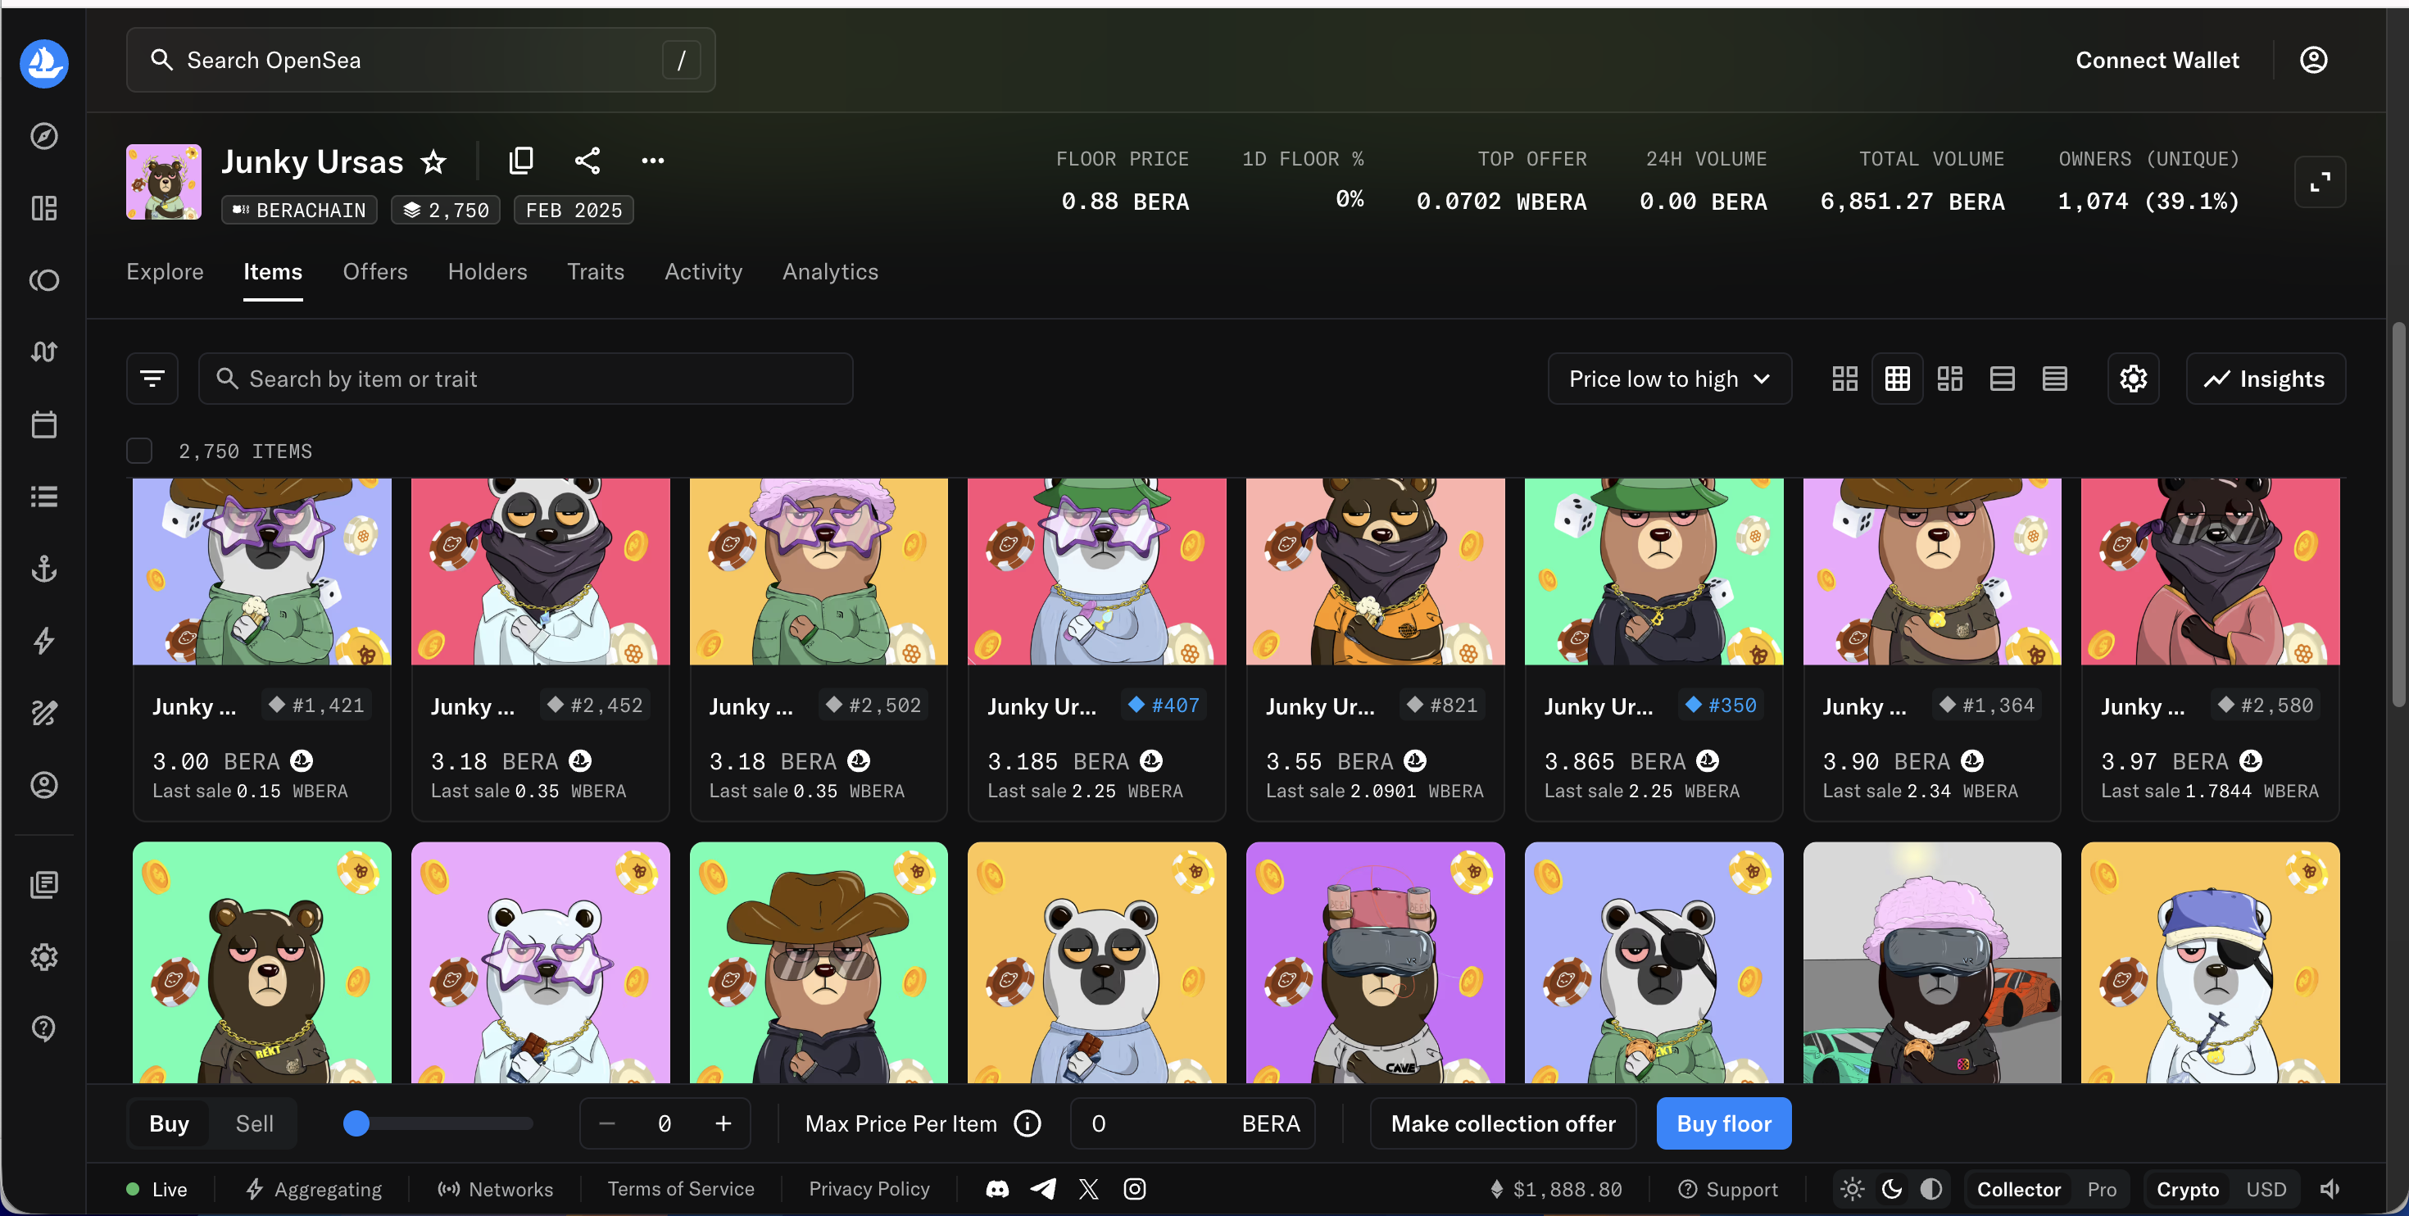Viewport: 2409px width, 1216px height.
Task: Click the lightning bolt sidebar icon
Action: pos(44,641)
